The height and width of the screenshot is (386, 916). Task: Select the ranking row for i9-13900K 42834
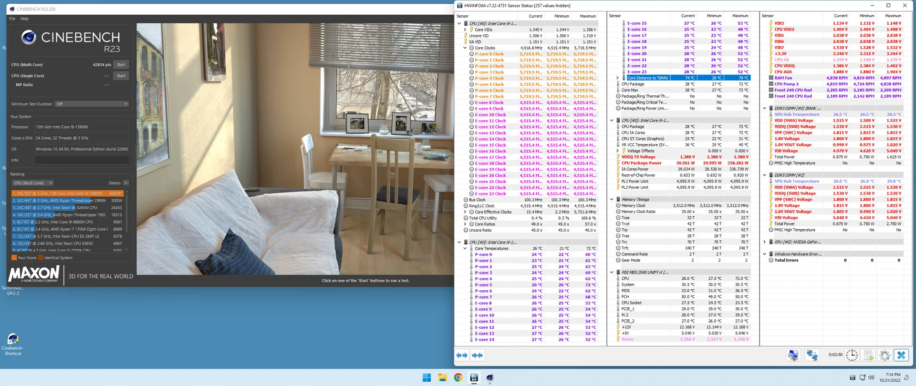tap(67, 193)
